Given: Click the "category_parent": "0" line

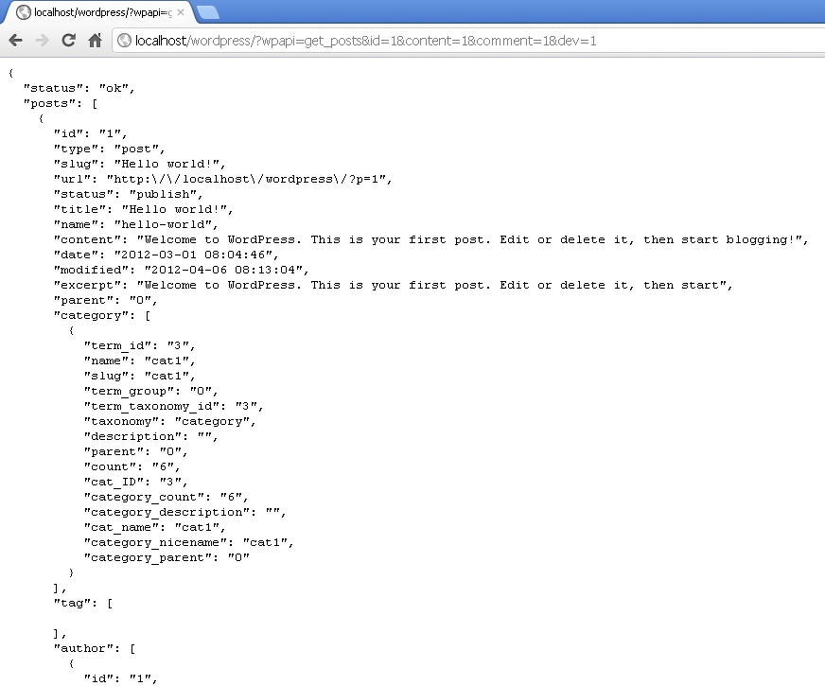Looking at the screenshot, I should (x=167, y=558).
